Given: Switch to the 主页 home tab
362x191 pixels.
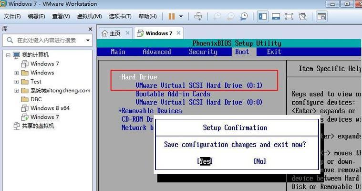Looking at the screenshot, I should (115, 33).
